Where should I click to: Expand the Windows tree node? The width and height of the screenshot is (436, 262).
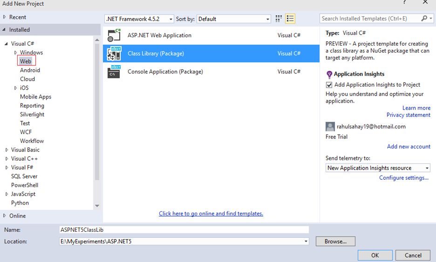[x=15, y=52]
